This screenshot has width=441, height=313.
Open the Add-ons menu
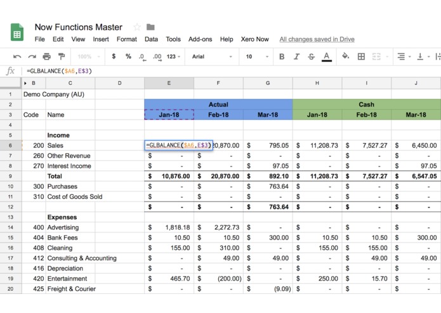[x=201, y=39]
